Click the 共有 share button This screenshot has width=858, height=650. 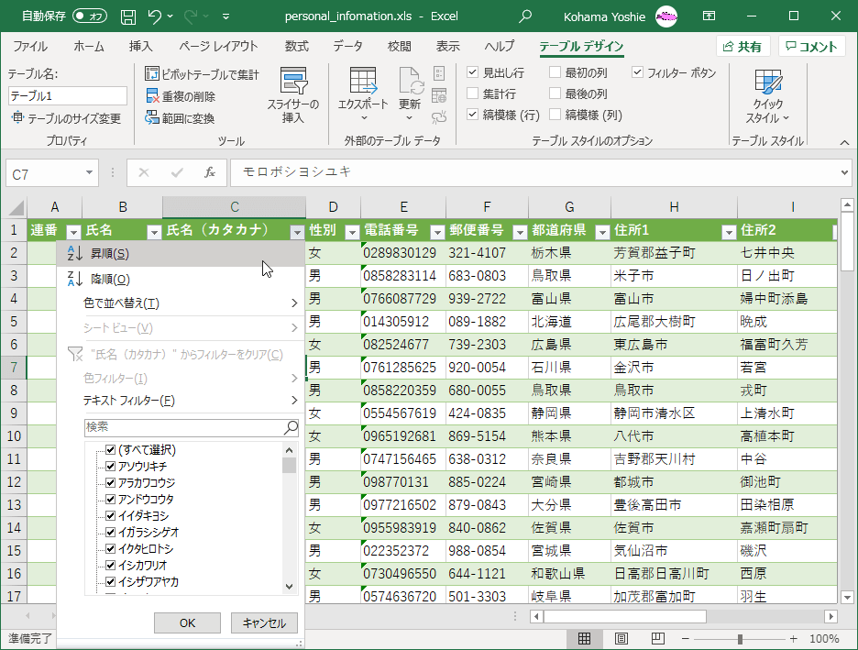point(742,47)
